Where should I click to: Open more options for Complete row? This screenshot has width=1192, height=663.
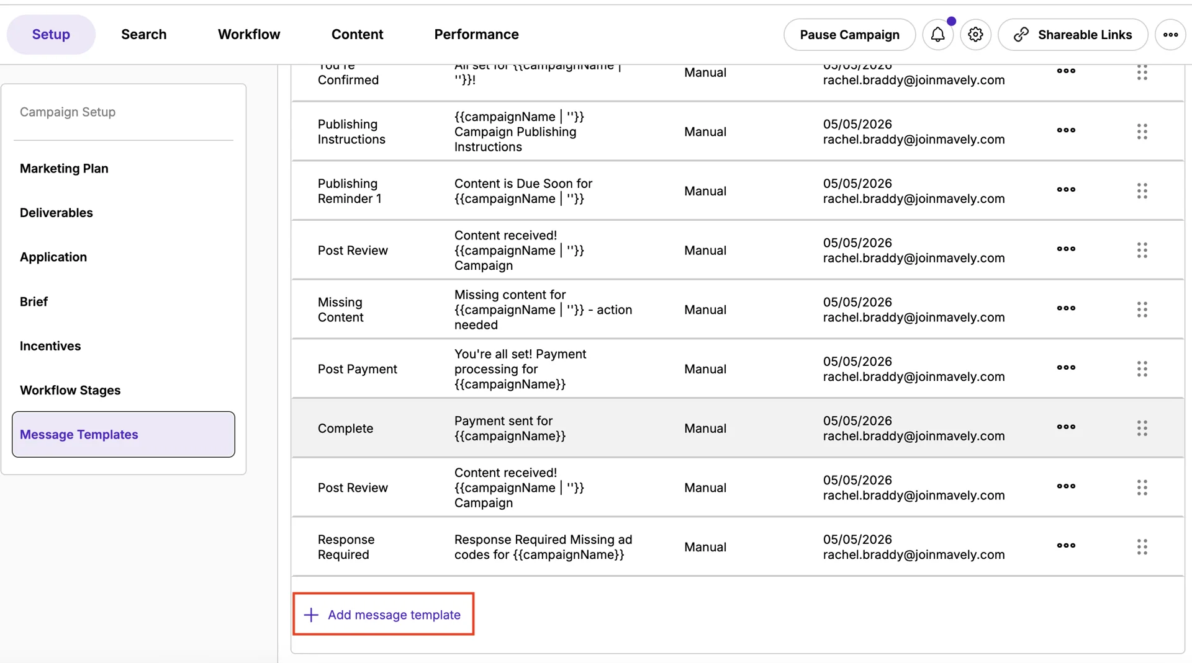pyautogui.click(x=1066, y=427)
